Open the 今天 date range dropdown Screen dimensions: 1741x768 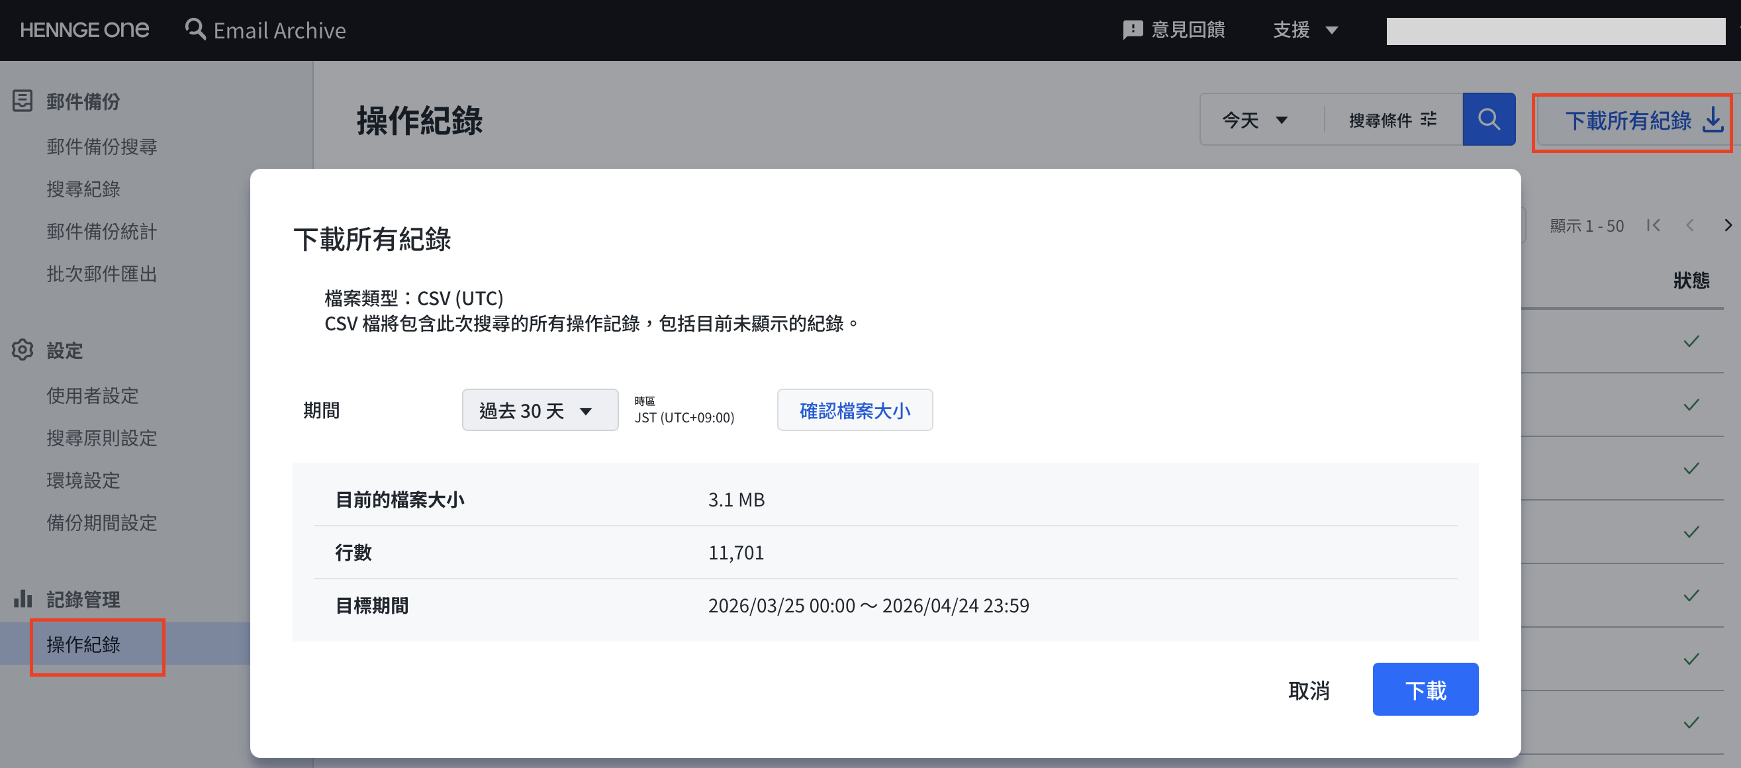coord(1255,120)
